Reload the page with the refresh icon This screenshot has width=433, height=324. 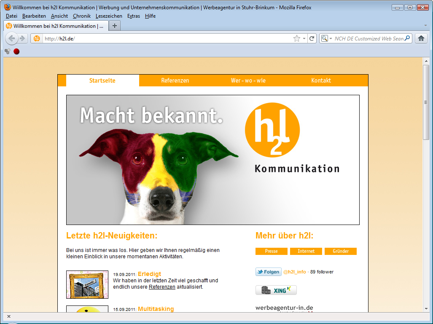tap(312, 38)
